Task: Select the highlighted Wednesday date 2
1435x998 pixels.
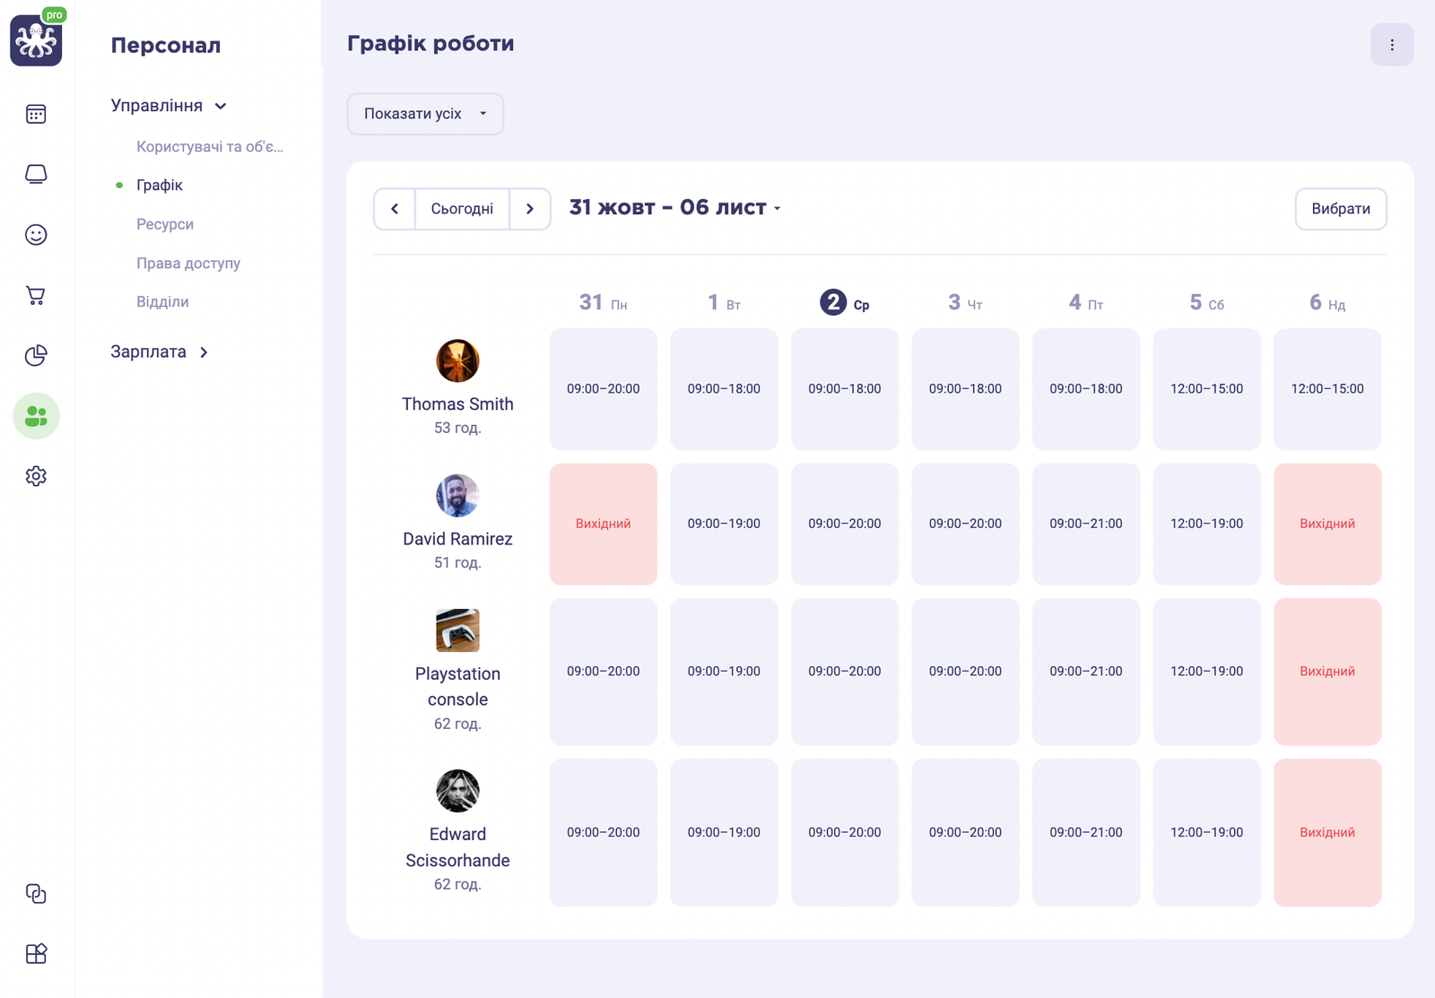Action: pos(834,303)
